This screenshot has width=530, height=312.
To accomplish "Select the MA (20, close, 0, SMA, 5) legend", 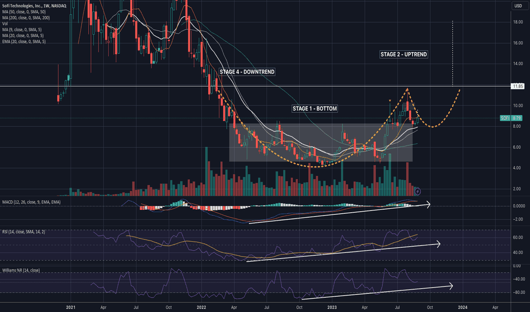I will 23,35.
